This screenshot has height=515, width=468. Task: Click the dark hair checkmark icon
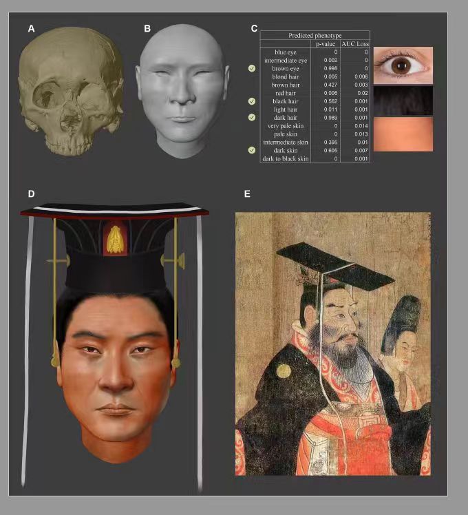[252, 117]
